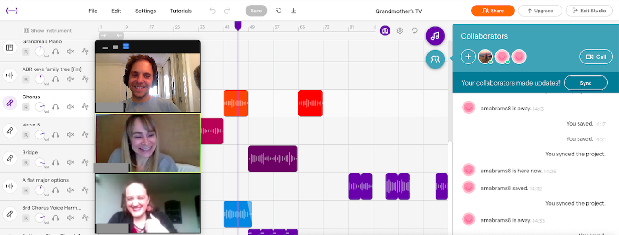This screenshot has height=235, width=619.
Task: Open automation icon on Chorus track
Action: click(x=85, y=107)
